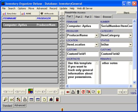Click the horizontal scrollbar right arrow
This screenshot has width=138, height=112.
coord(131,86)
